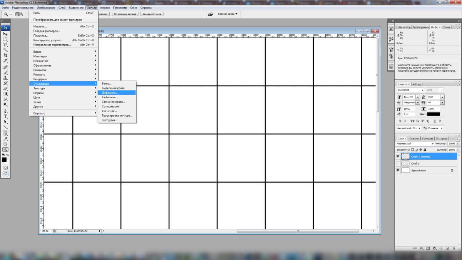Select the Rectangular Marquee tool
The height and width of the screenshot is (260, 462).
click(6, 39)
